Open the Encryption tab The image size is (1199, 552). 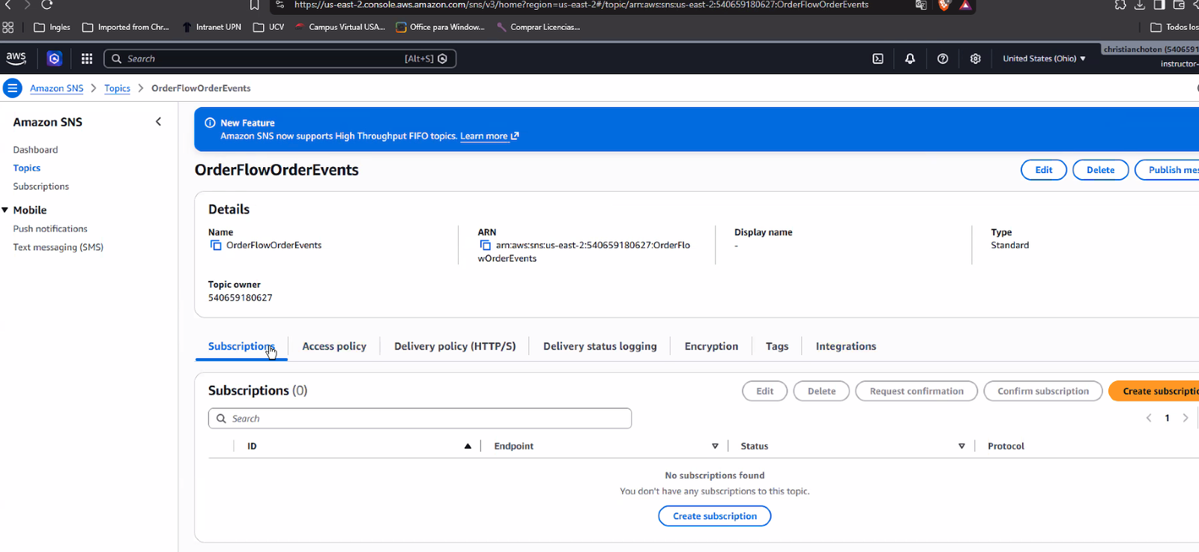[x=711, y=346]
